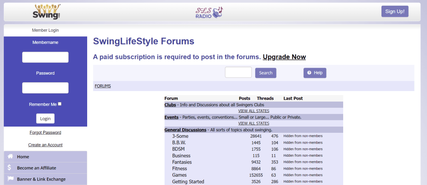Open SLS Radio logo link
Image resolution: width=427 pixels, height=185 pixels.
coord(209,12)
